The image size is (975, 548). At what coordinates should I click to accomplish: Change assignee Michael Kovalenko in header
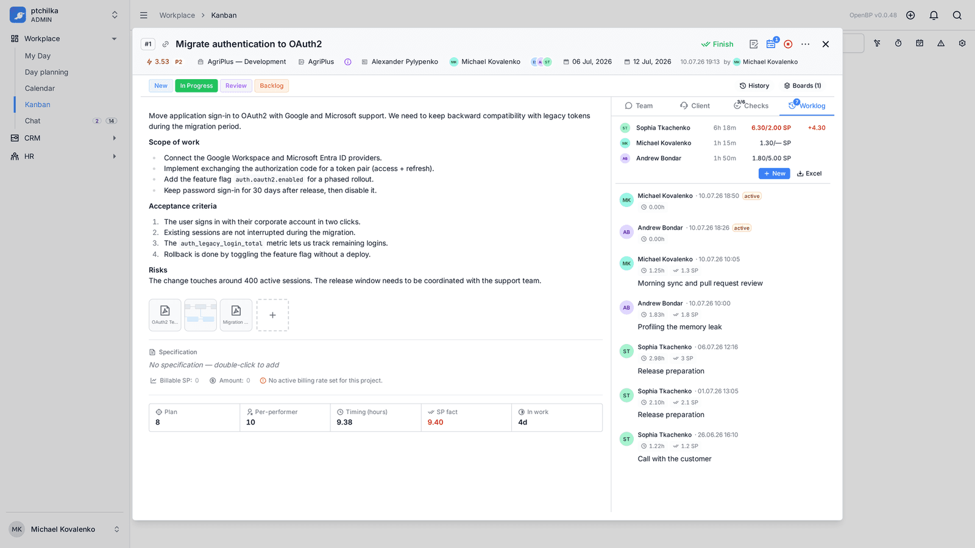point(485,62)
